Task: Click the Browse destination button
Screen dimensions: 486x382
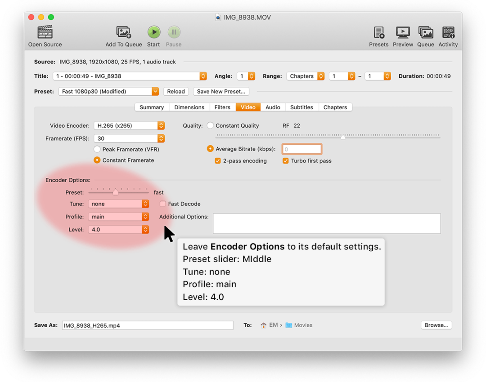Action: pyautogui.click(x=436, y=325)
